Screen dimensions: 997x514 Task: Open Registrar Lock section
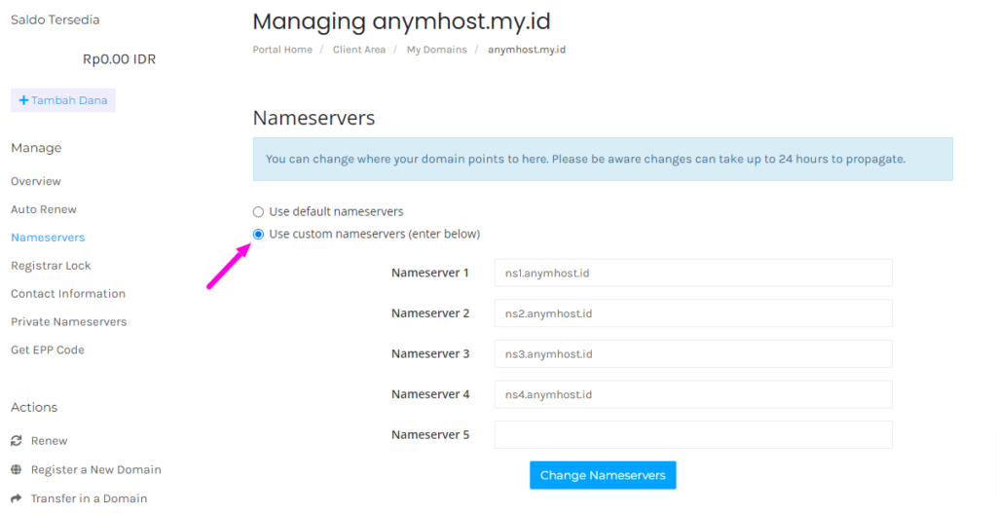point(51,266)
